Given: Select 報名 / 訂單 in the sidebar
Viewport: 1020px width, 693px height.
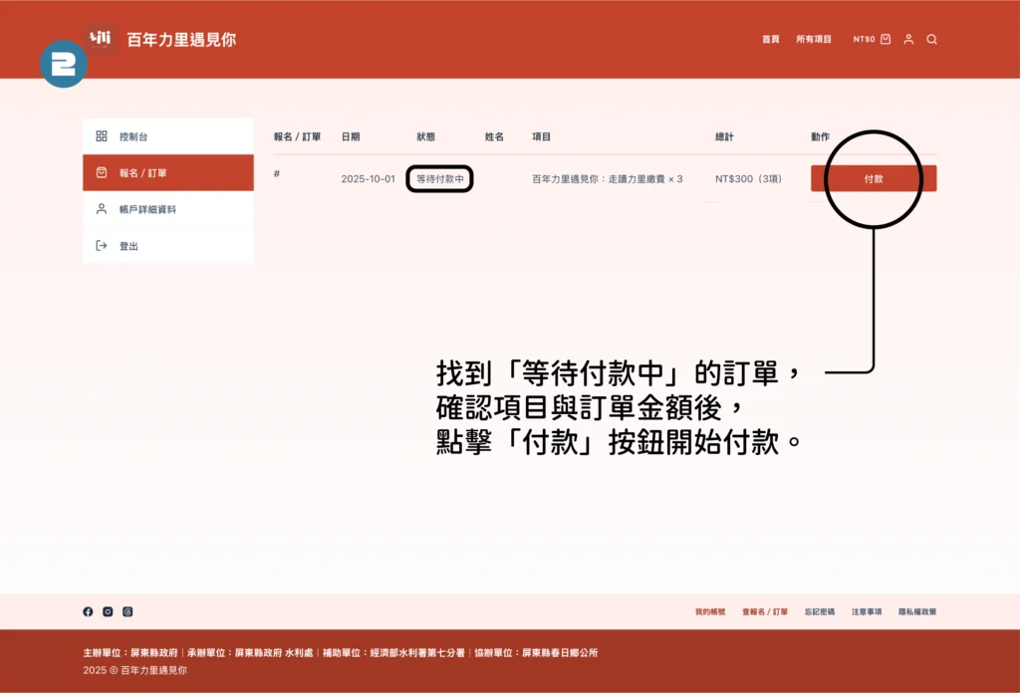Looking at the screenshot, I should click(142, 173).
